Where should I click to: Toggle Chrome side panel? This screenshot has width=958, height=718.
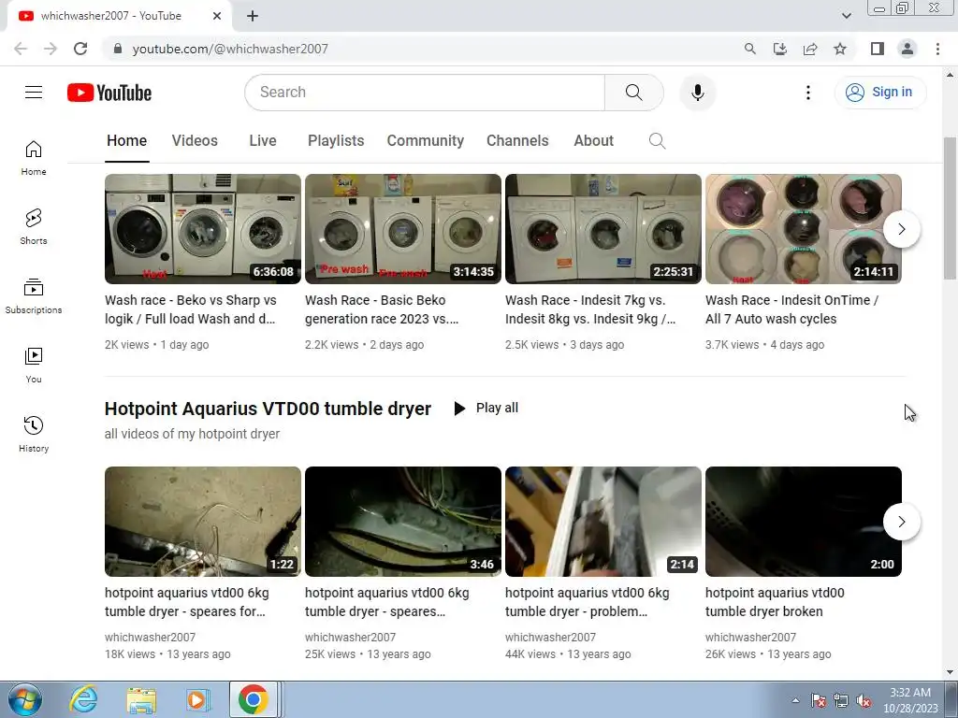coord(878,49)
